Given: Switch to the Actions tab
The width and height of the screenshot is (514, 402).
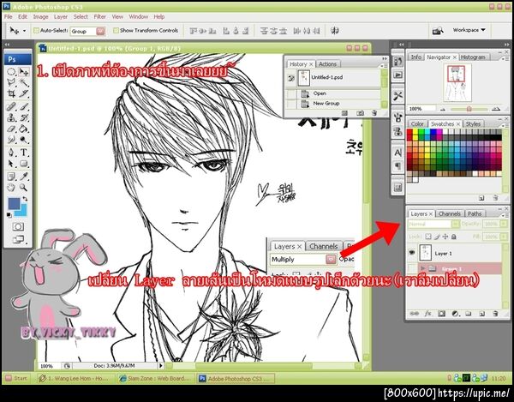Looking at the screenshot, I should pyautogui.click(x=327, y=64).
